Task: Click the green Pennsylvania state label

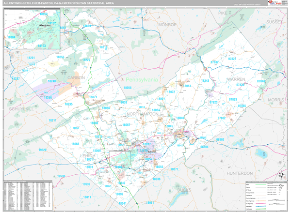Action: click(x=142, y=80)
